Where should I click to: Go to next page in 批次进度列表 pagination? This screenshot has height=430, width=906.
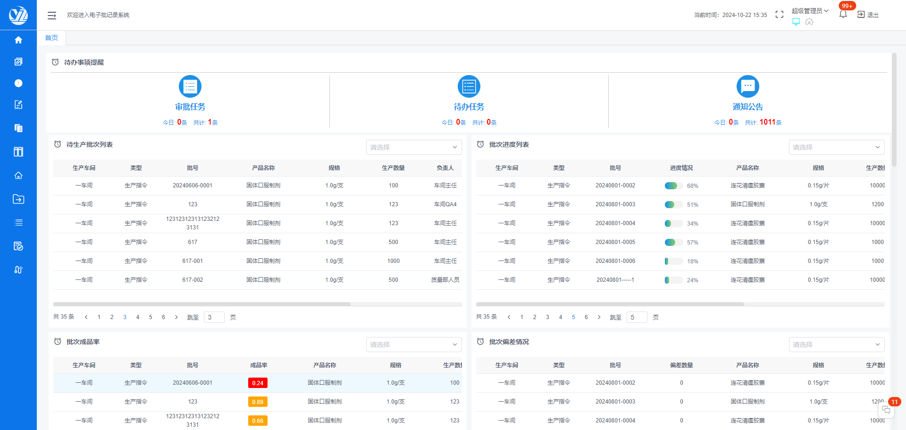point(599,317)
